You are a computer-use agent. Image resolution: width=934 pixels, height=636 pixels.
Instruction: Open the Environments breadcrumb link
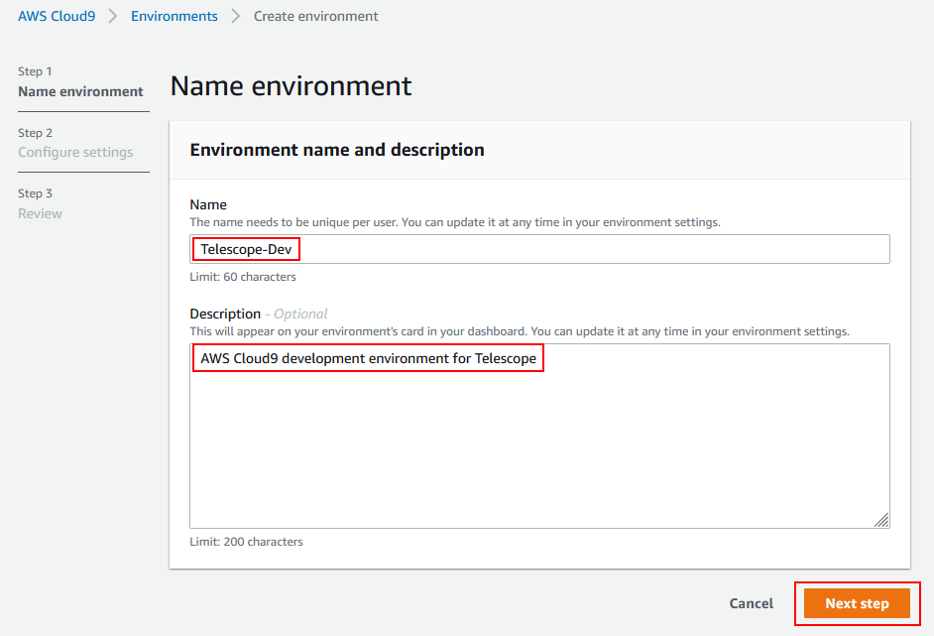[175, 16]
